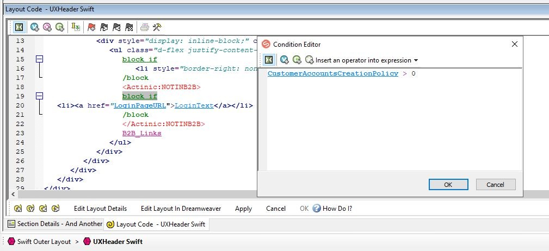Screen dimensions: 549x251
Task: Click line number 28 in the gutter
Action: tap(20, 179)
